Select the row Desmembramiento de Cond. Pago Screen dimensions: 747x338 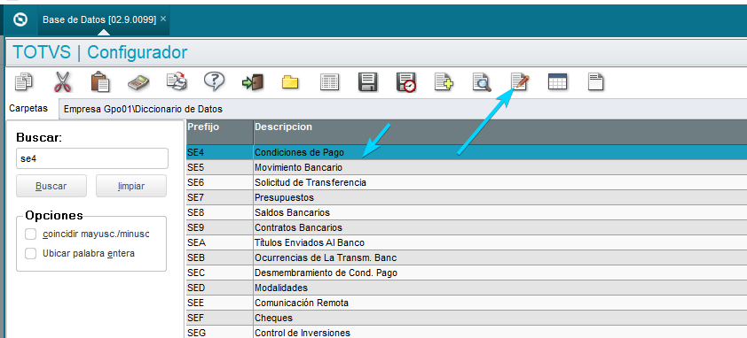tap(467, 273)
